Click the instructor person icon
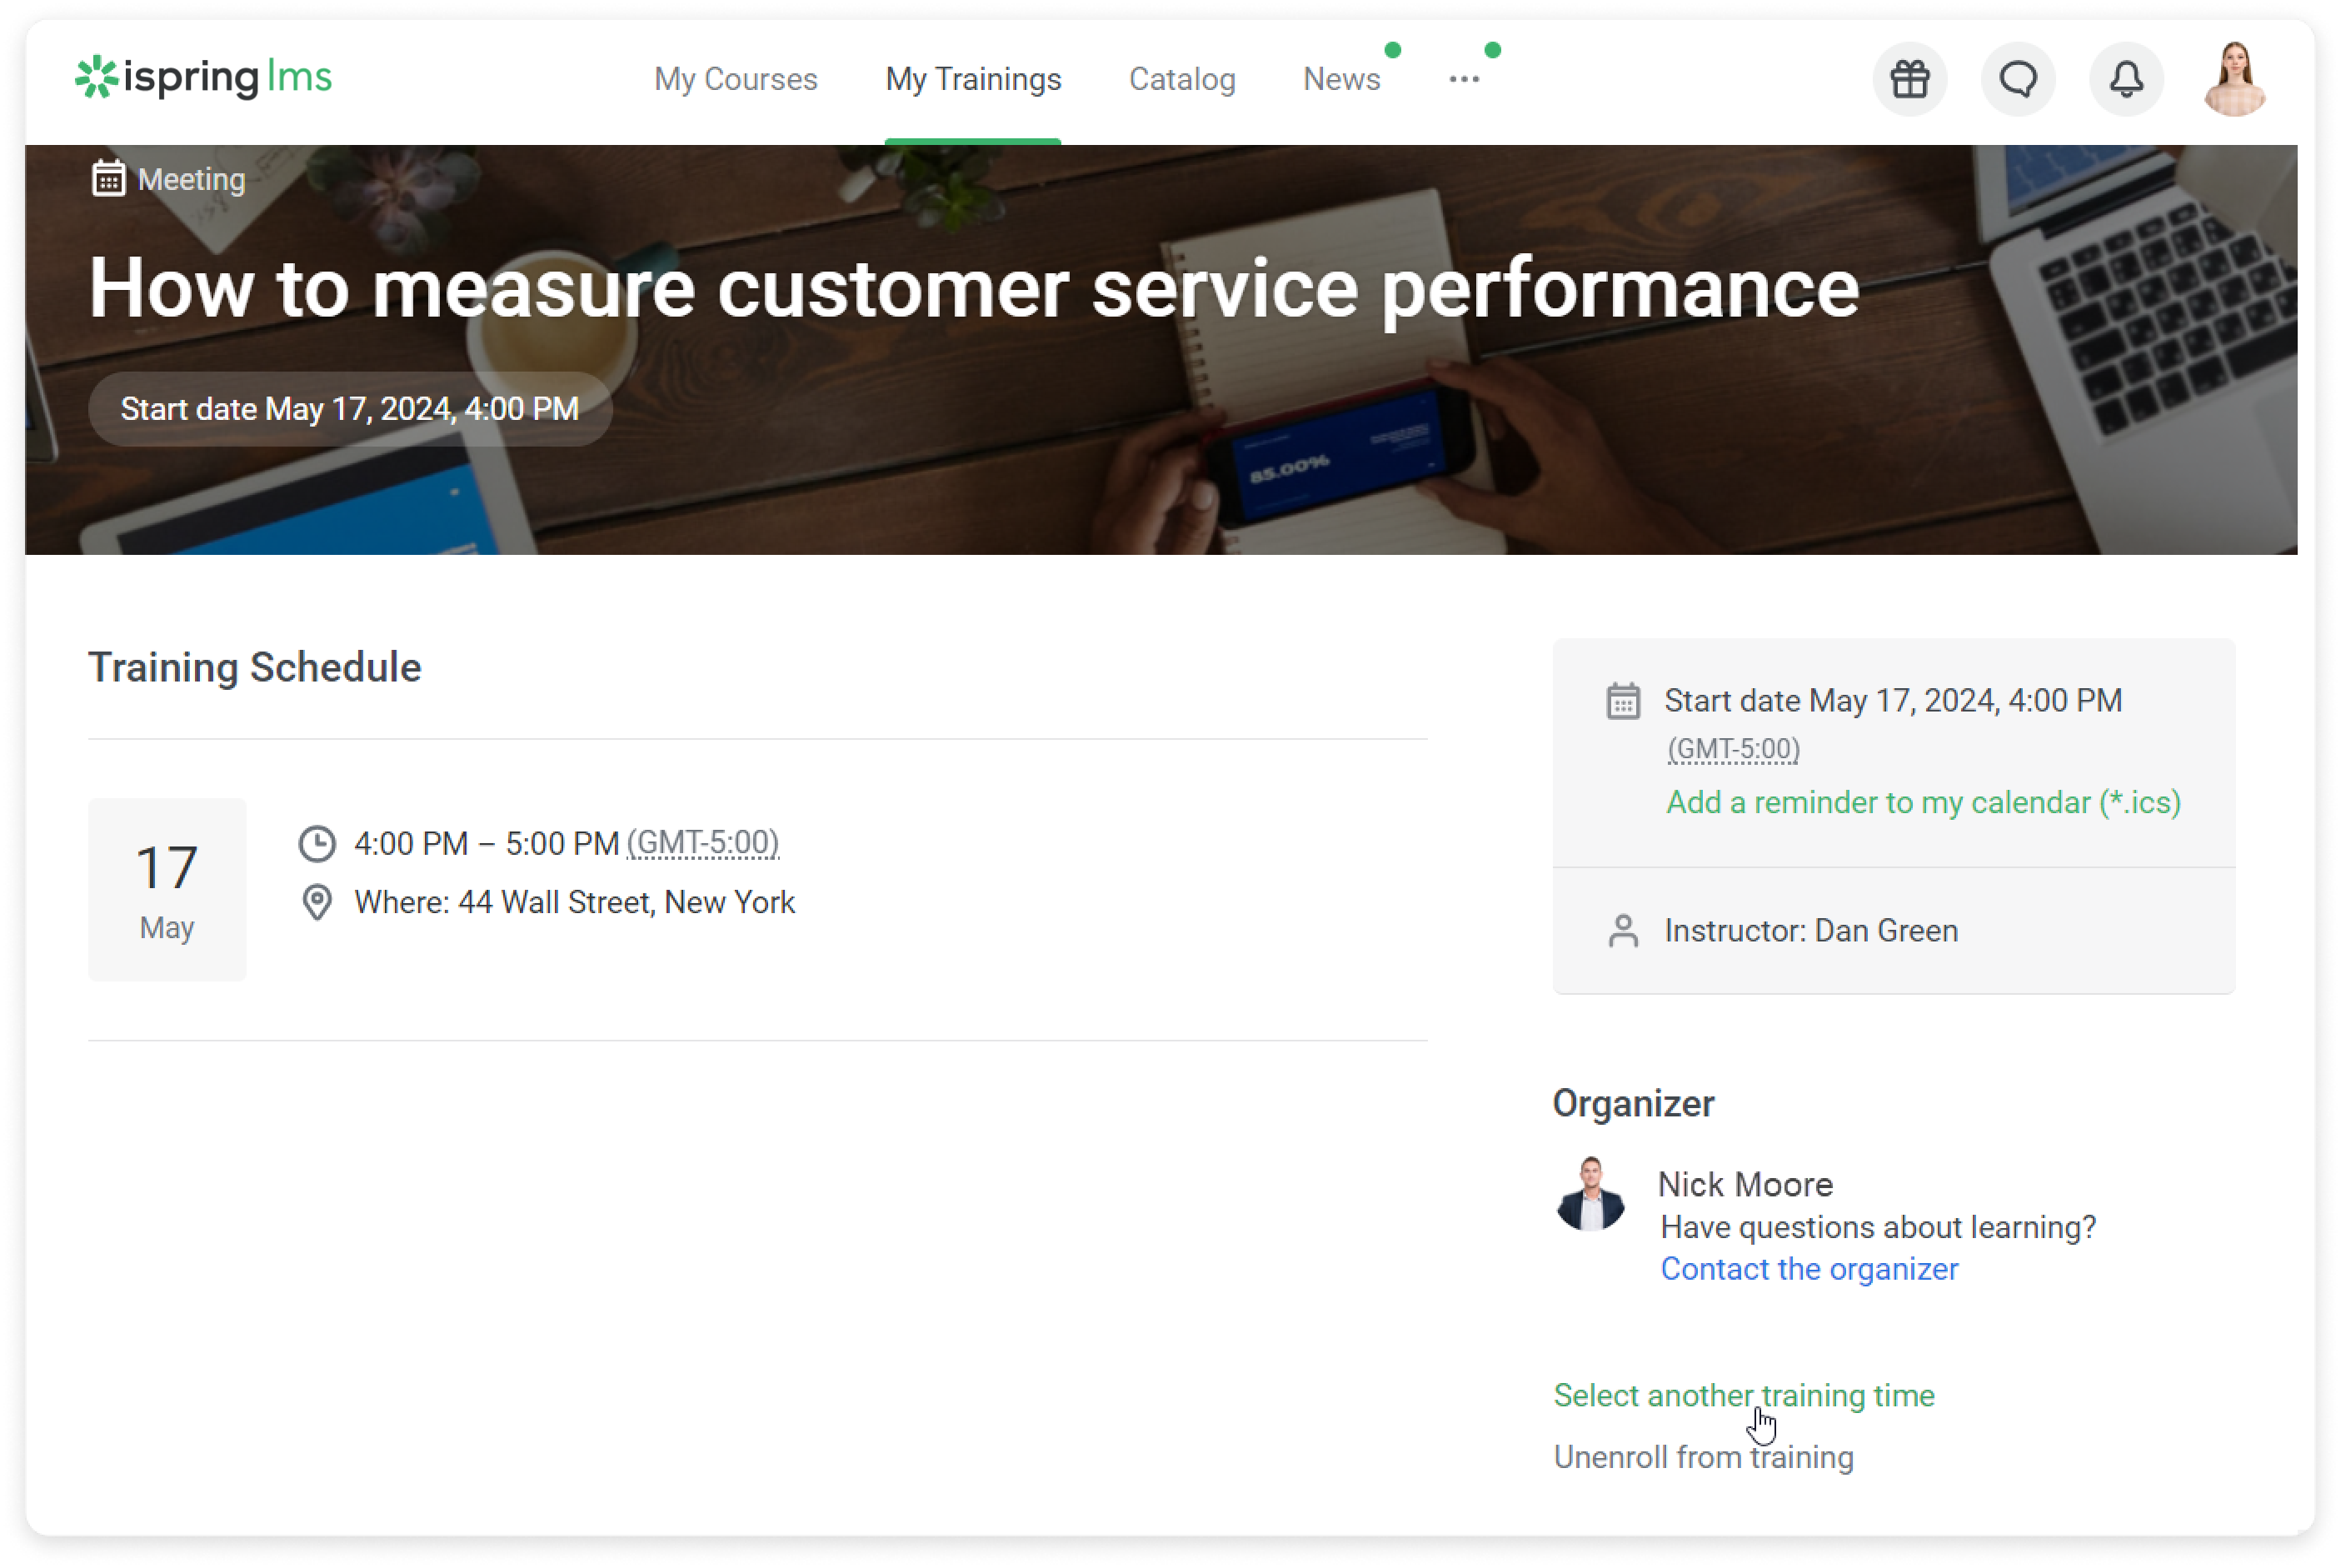 [x=1622, y=931]
